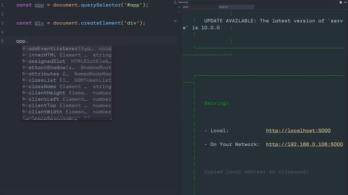This screenshot has height=195, width=348.
Task: Choose className suggestion
Action: [x=67, y=87]
